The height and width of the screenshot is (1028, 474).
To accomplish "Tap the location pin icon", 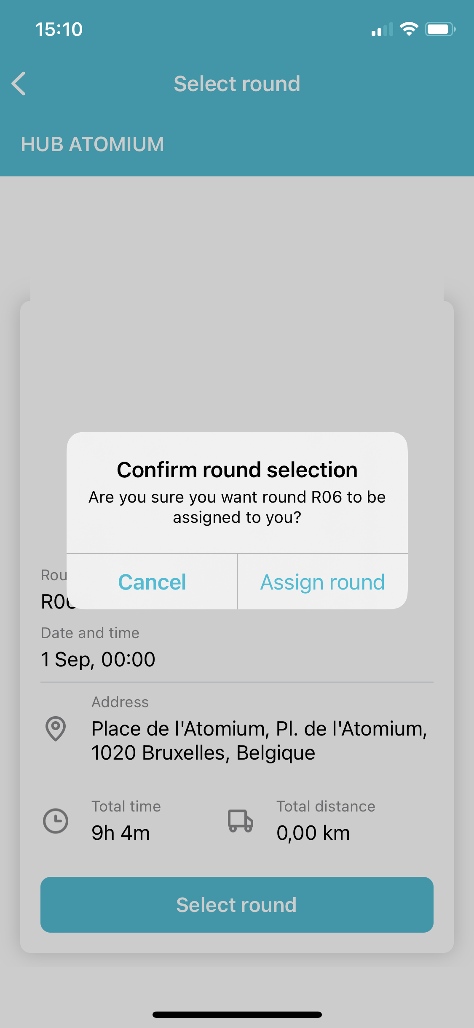I will (56, 728).
